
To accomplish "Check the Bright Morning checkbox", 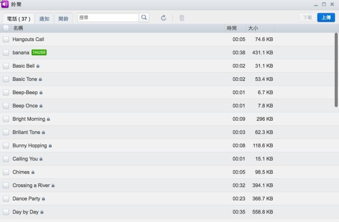I will (x=6, y=119).
